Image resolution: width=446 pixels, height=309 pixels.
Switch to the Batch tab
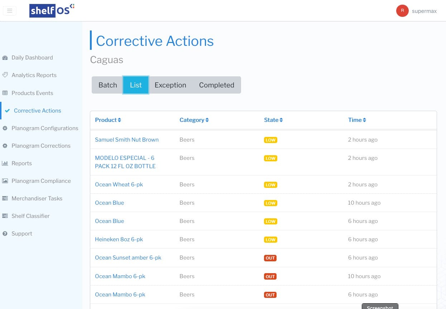point(107,85)
